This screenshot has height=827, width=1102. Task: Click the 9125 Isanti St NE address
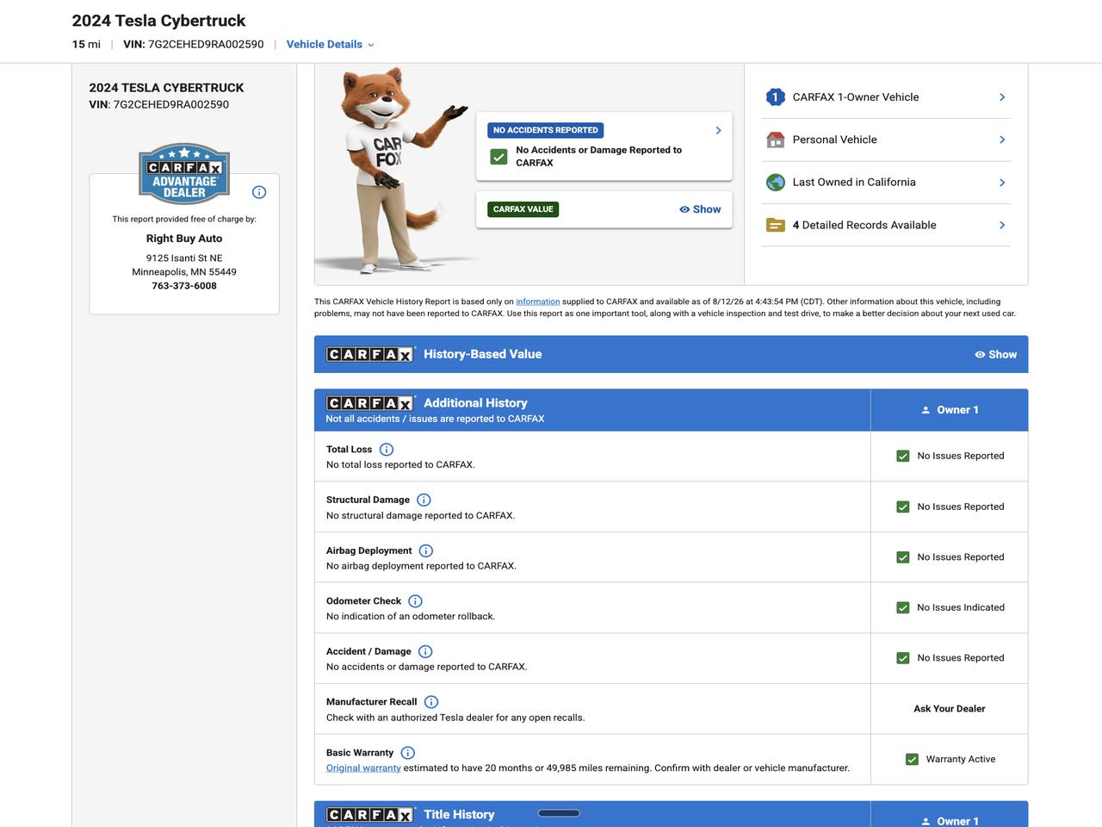pyautogui.click(x=184, y=258)
